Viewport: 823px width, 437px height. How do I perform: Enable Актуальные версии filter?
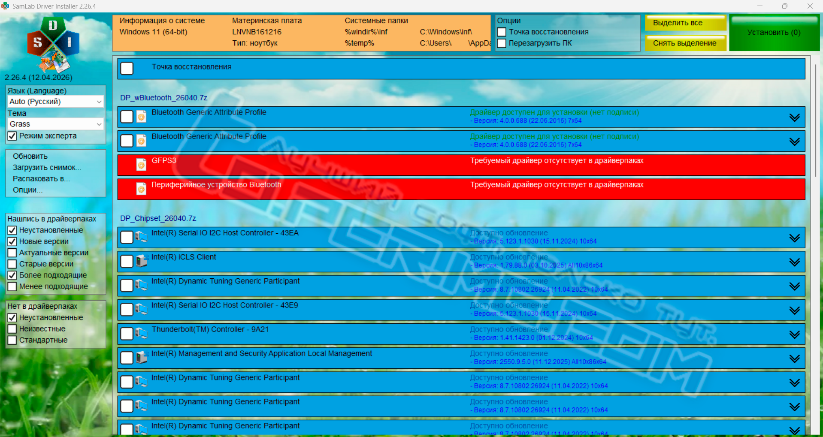pos(12,253)
